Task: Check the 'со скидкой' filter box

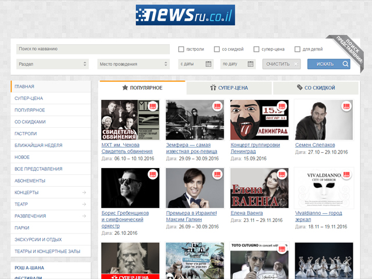Action: [217, 49]
